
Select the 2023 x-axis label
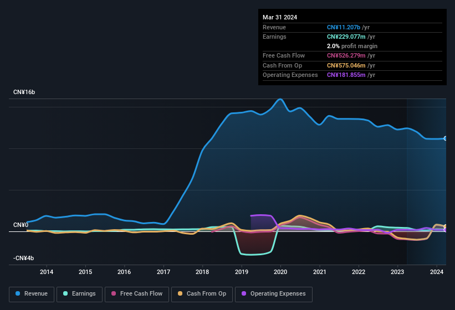(x=397, y=272)
